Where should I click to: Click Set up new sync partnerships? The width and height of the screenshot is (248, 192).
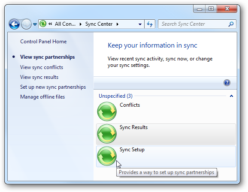(x=53, y=87)
